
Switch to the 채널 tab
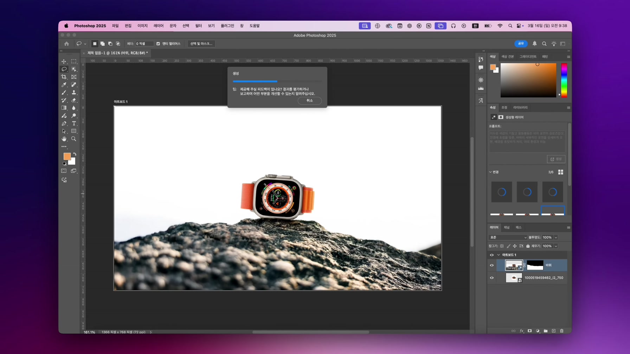507,227
